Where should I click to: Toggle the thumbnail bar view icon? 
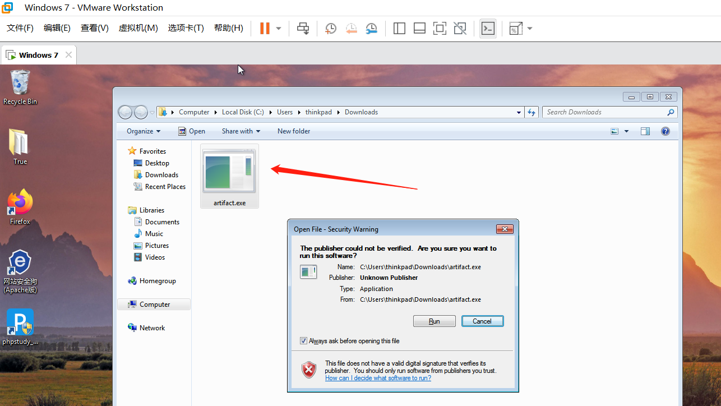click(x=419, y=28)
